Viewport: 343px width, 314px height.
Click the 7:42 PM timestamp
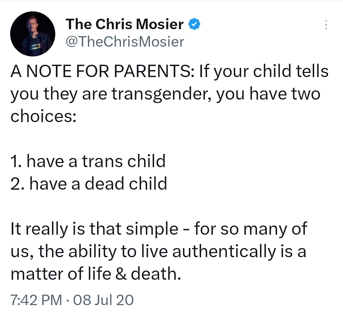[36, 300]
